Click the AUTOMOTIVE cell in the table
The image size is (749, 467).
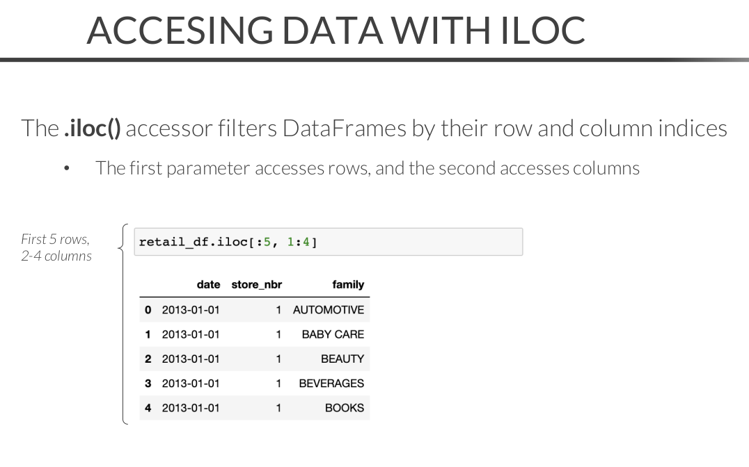[328, 310]
